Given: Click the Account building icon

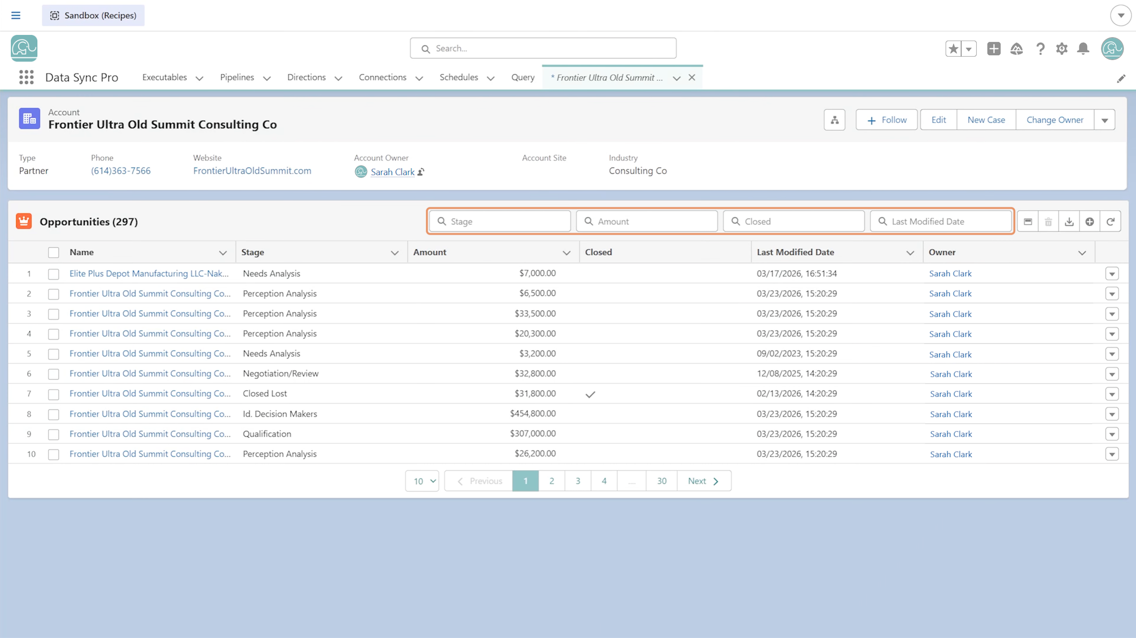Looking at the screenshot, I should click(30, 119).
